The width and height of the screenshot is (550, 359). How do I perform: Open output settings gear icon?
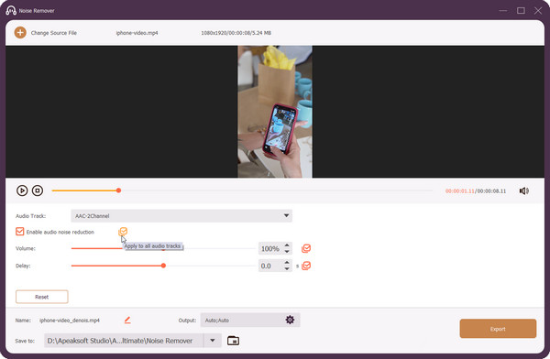pyautogui.click(x=290, y=320)
